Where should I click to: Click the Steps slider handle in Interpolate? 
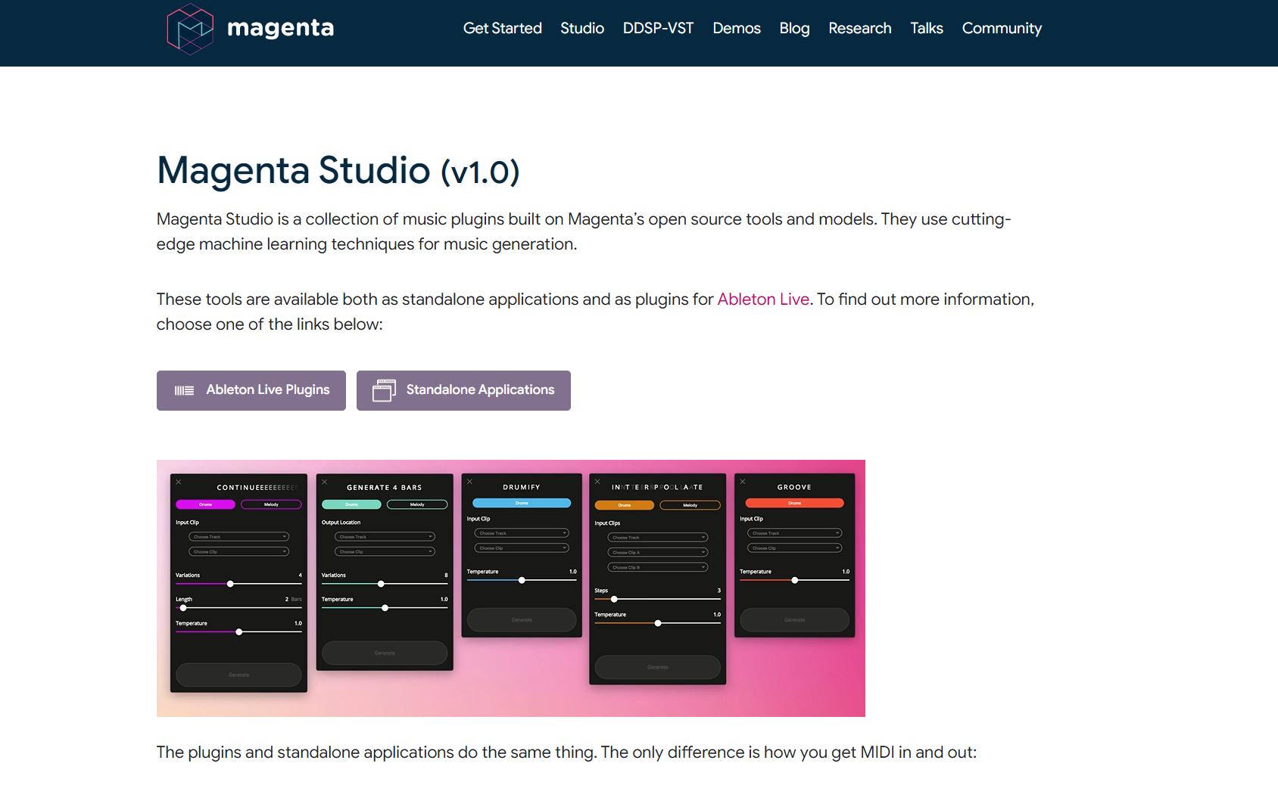614,599
